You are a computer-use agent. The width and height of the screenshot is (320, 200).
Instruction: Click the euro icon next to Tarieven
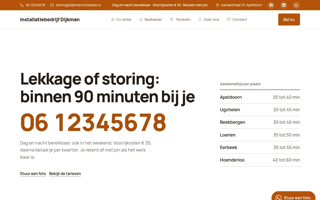point(172,19)
